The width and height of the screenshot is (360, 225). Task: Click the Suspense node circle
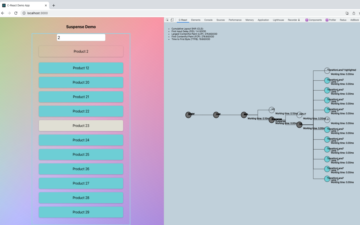271,120
